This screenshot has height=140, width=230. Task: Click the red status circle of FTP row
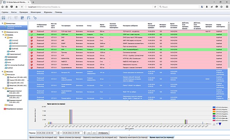point(31,55)
